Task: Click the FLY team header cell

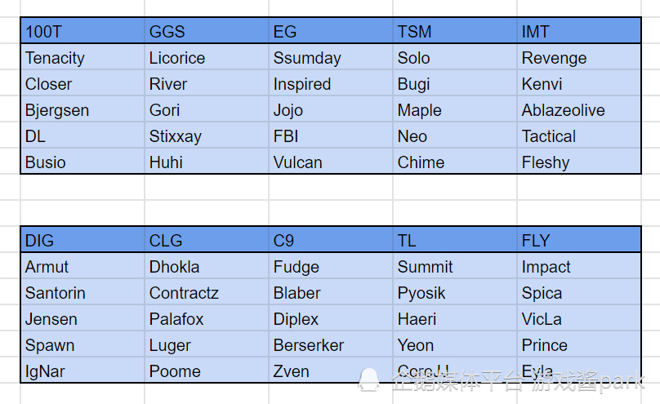Action: (578, 241)
